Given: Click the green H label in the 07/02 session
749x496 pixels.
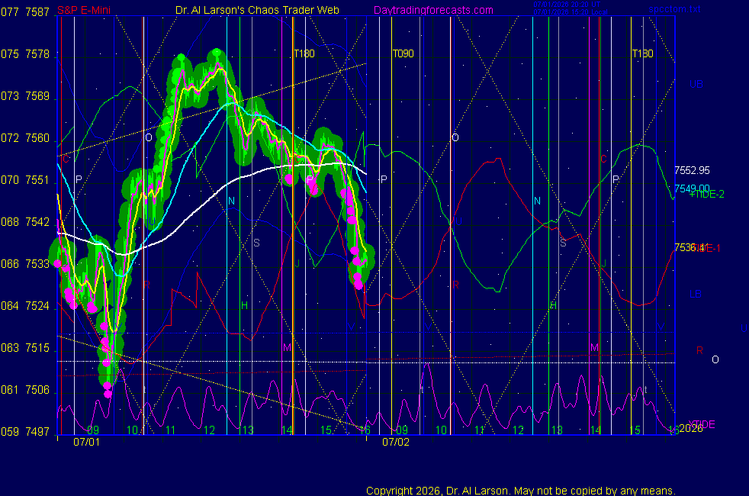Looking at the screenshot, I should coord(553,305).
